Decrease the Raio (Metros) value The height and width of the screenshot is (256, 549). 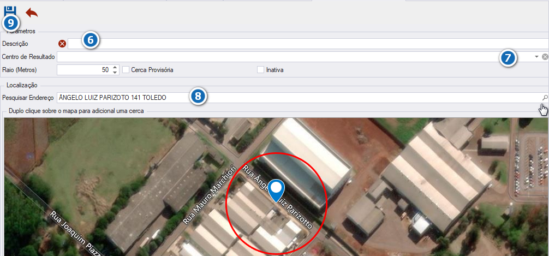point(115,72)
